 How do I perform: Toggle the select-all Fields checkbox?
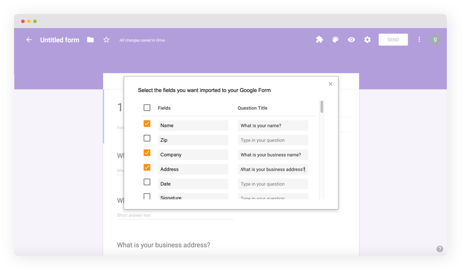[147, 108]
